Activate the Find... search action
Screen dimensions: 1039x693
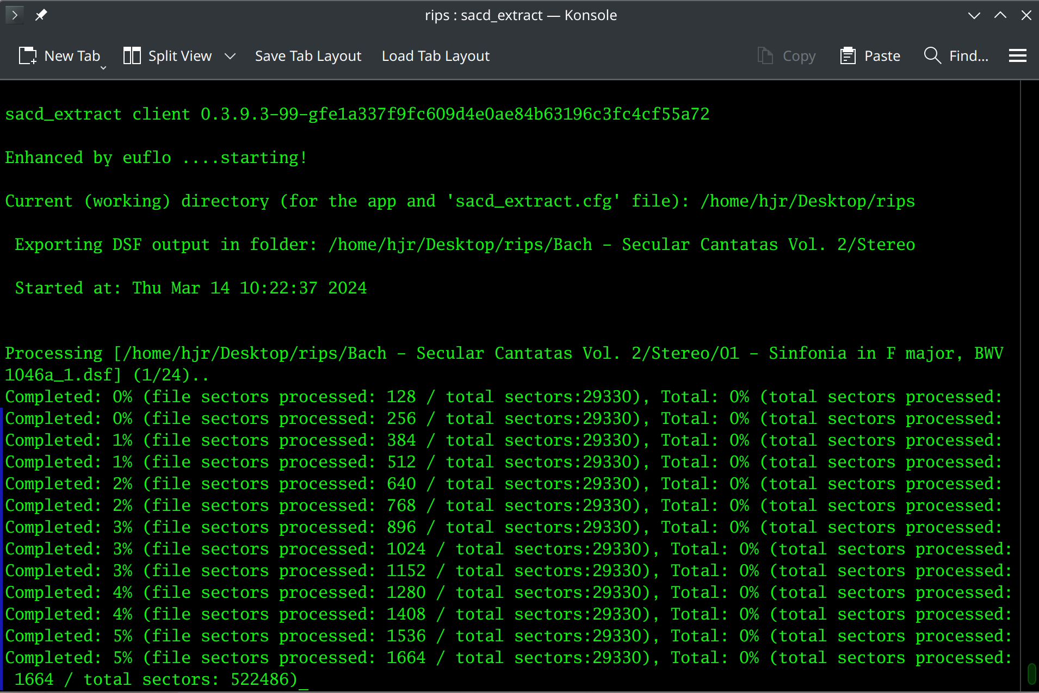(968, 55)
